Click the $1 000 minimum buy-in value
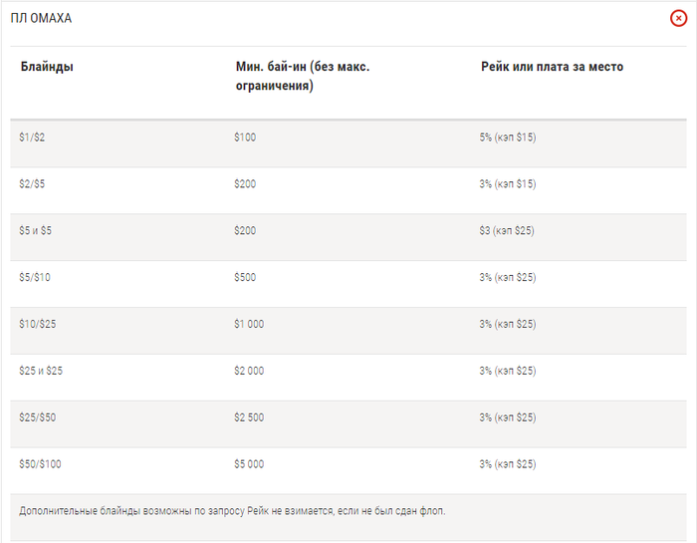Screen dimensions: 697x543 click(249, 324)
